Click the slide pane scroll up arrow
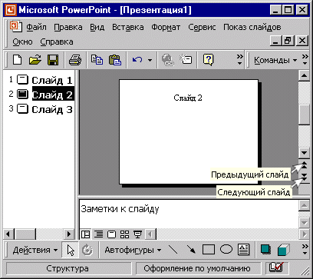313x279 pixels. click(x=304, y=75)
